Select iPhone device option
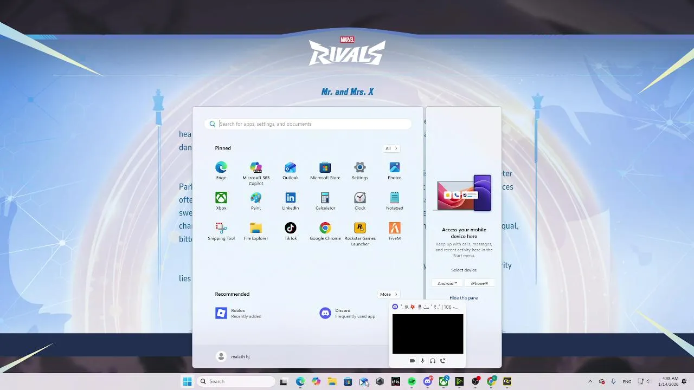Viewport: 694px width, 390px height. (479, 283)
